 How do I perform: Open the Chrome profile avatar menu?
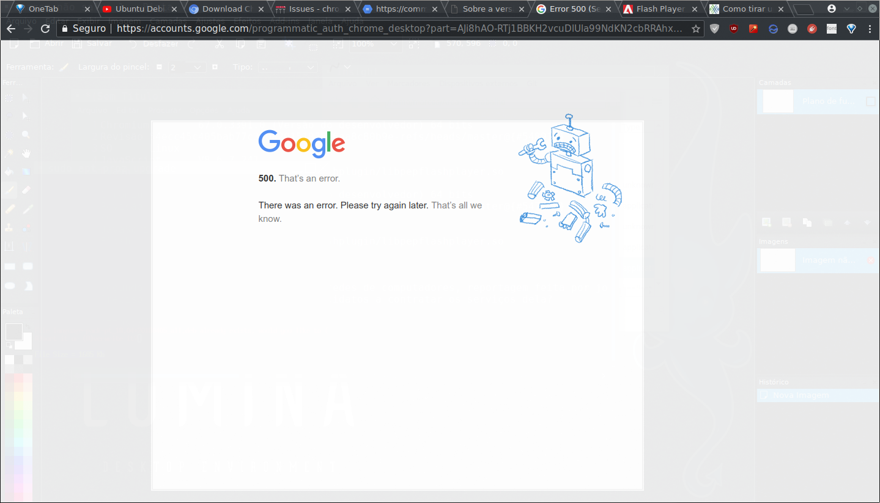click(x=832, y=9)
